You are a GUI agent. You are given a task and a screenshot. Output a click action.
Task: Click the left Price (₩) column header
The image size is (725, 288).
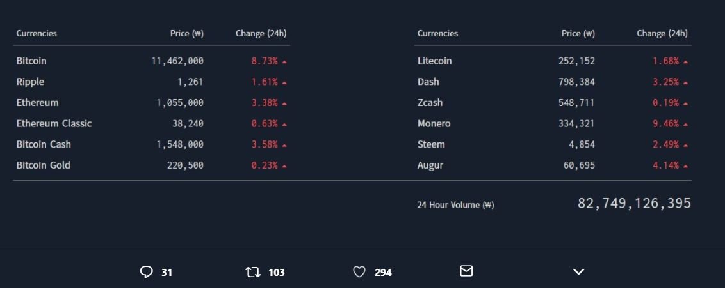click(x=187, y=33)
